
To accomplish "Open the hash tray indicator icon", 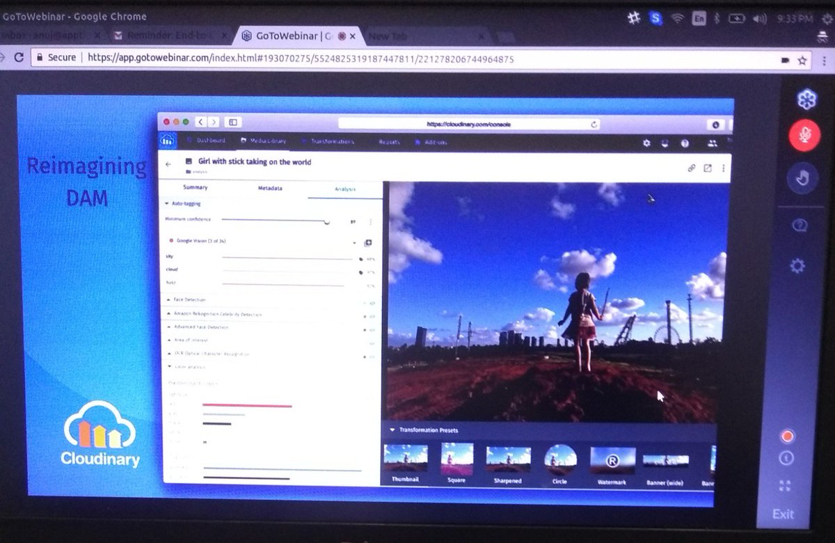I will click(x=635, y=19).
